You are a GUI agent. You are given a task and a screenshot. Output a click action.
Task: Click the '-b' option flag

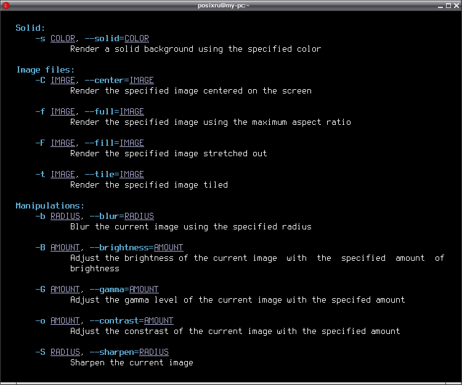click(x=41, y=216)
